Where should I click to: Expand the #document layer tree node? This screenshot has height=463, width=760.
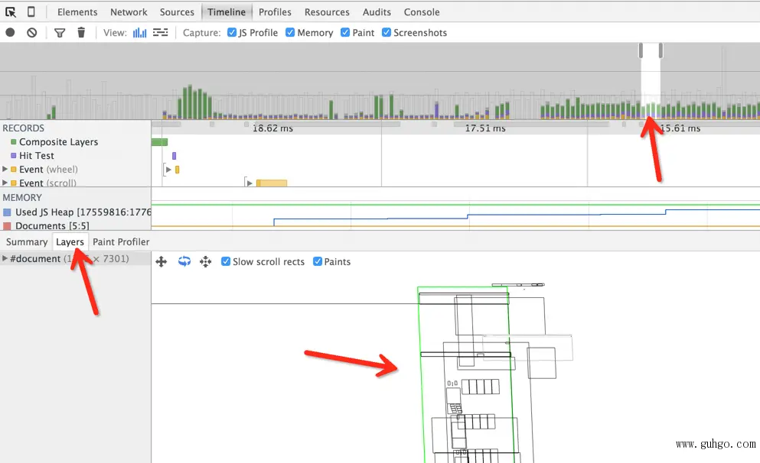5,258
